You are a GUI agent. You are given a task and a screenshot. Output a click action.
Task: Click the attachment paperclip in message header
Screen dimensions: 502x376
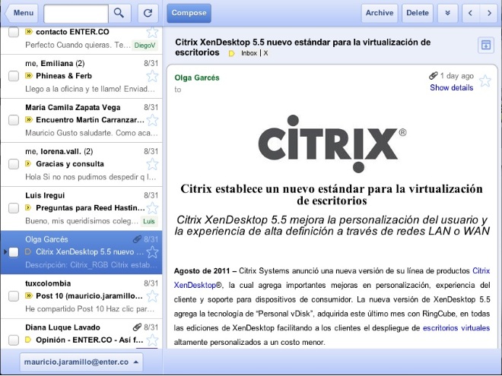point(434,76)
